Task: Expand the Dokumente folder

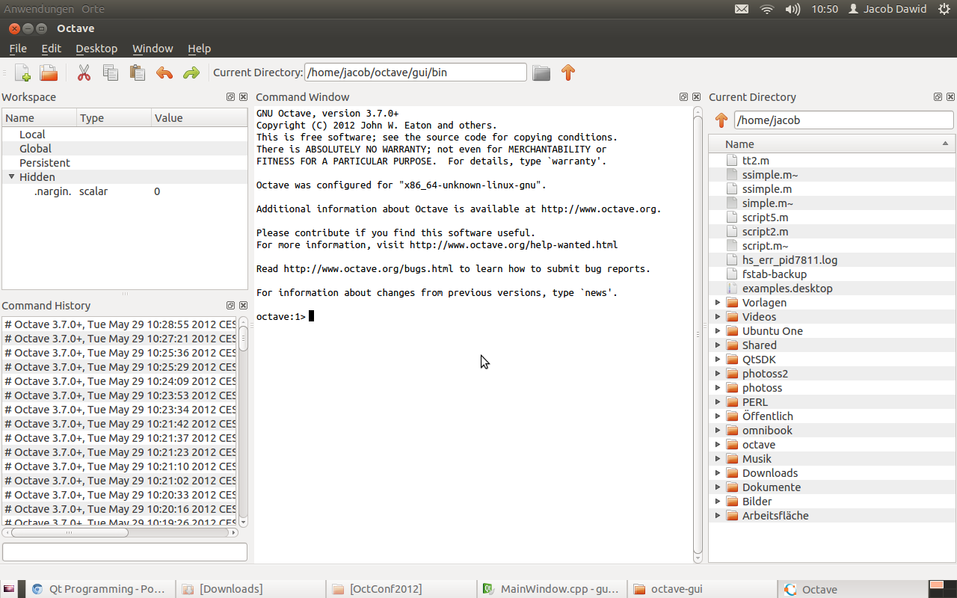Action: pyautogui.click(x=718, y=487)
